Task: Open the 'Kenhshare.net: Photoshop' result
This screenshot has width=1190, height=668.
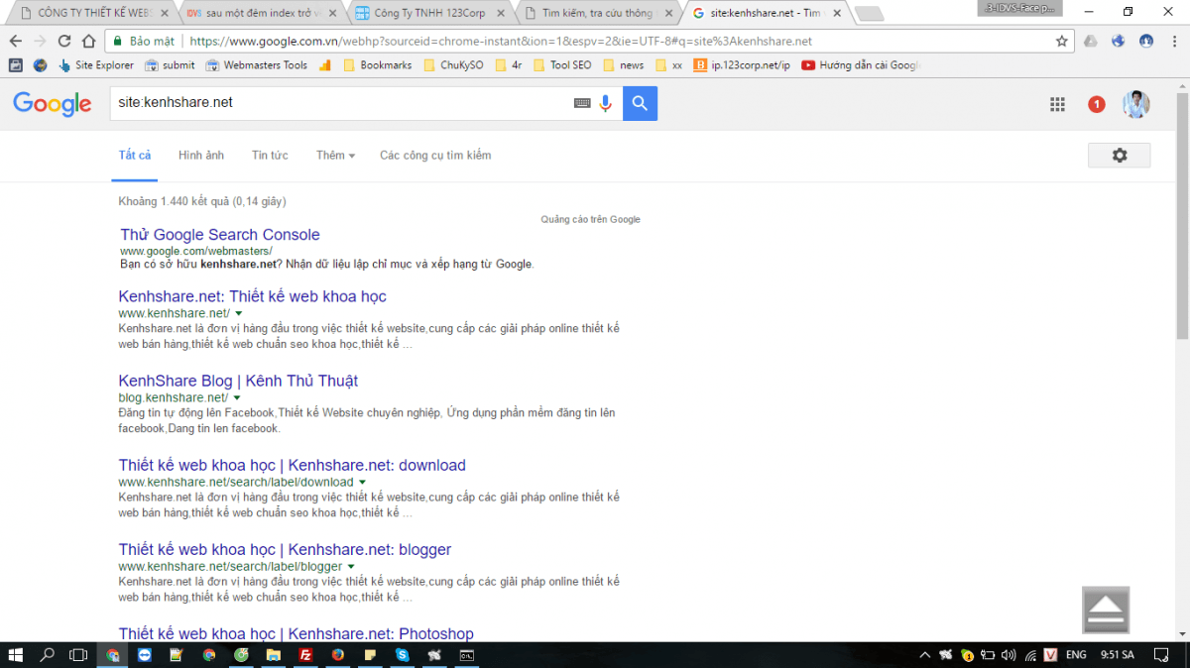Action: tap(296, 633)
